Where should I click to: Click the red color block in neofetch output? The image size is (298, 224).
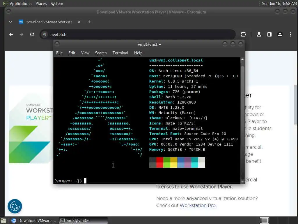[x=160, y=162]
